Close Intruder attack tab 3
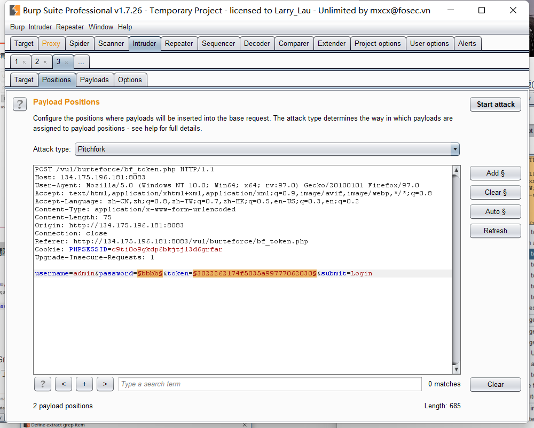 coord(66,62)
